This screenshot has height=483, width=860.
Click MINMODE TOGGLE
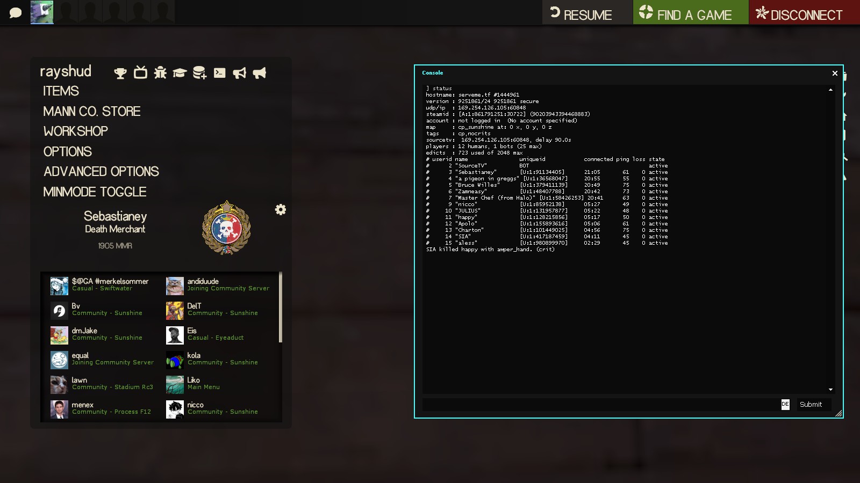coord(95,192)
